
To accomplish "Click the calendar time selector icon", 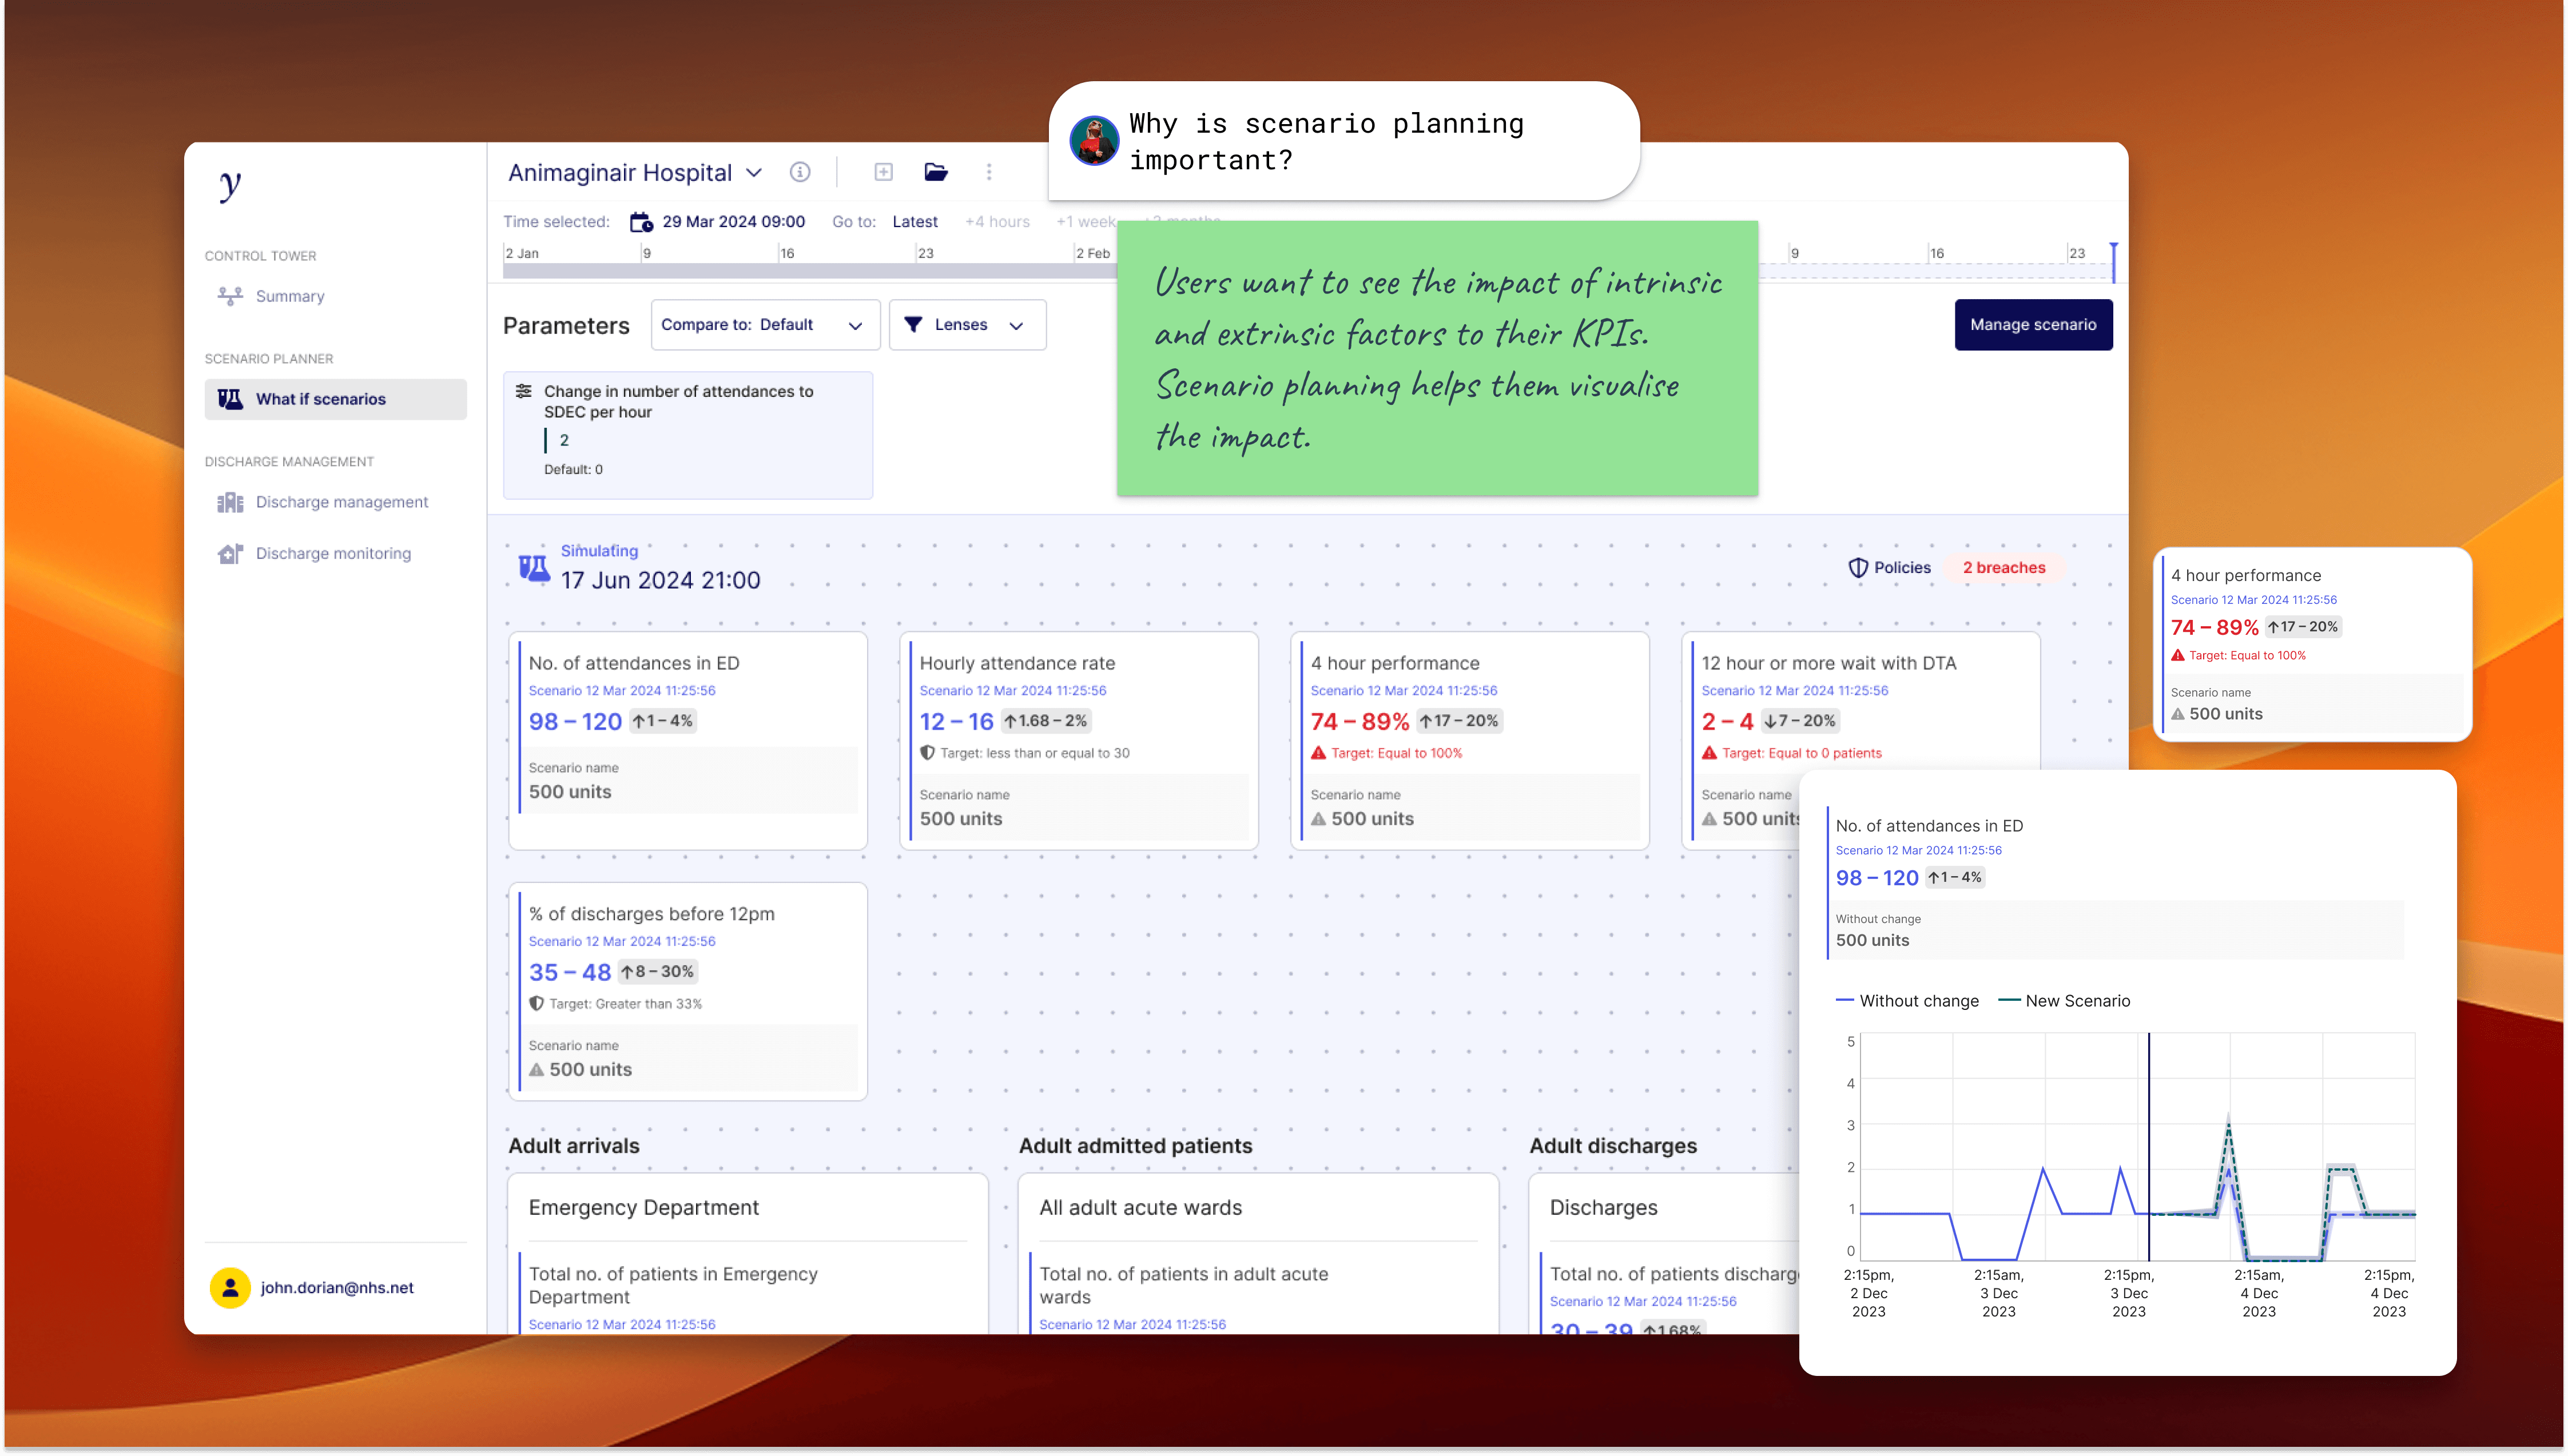I will 641,222.
